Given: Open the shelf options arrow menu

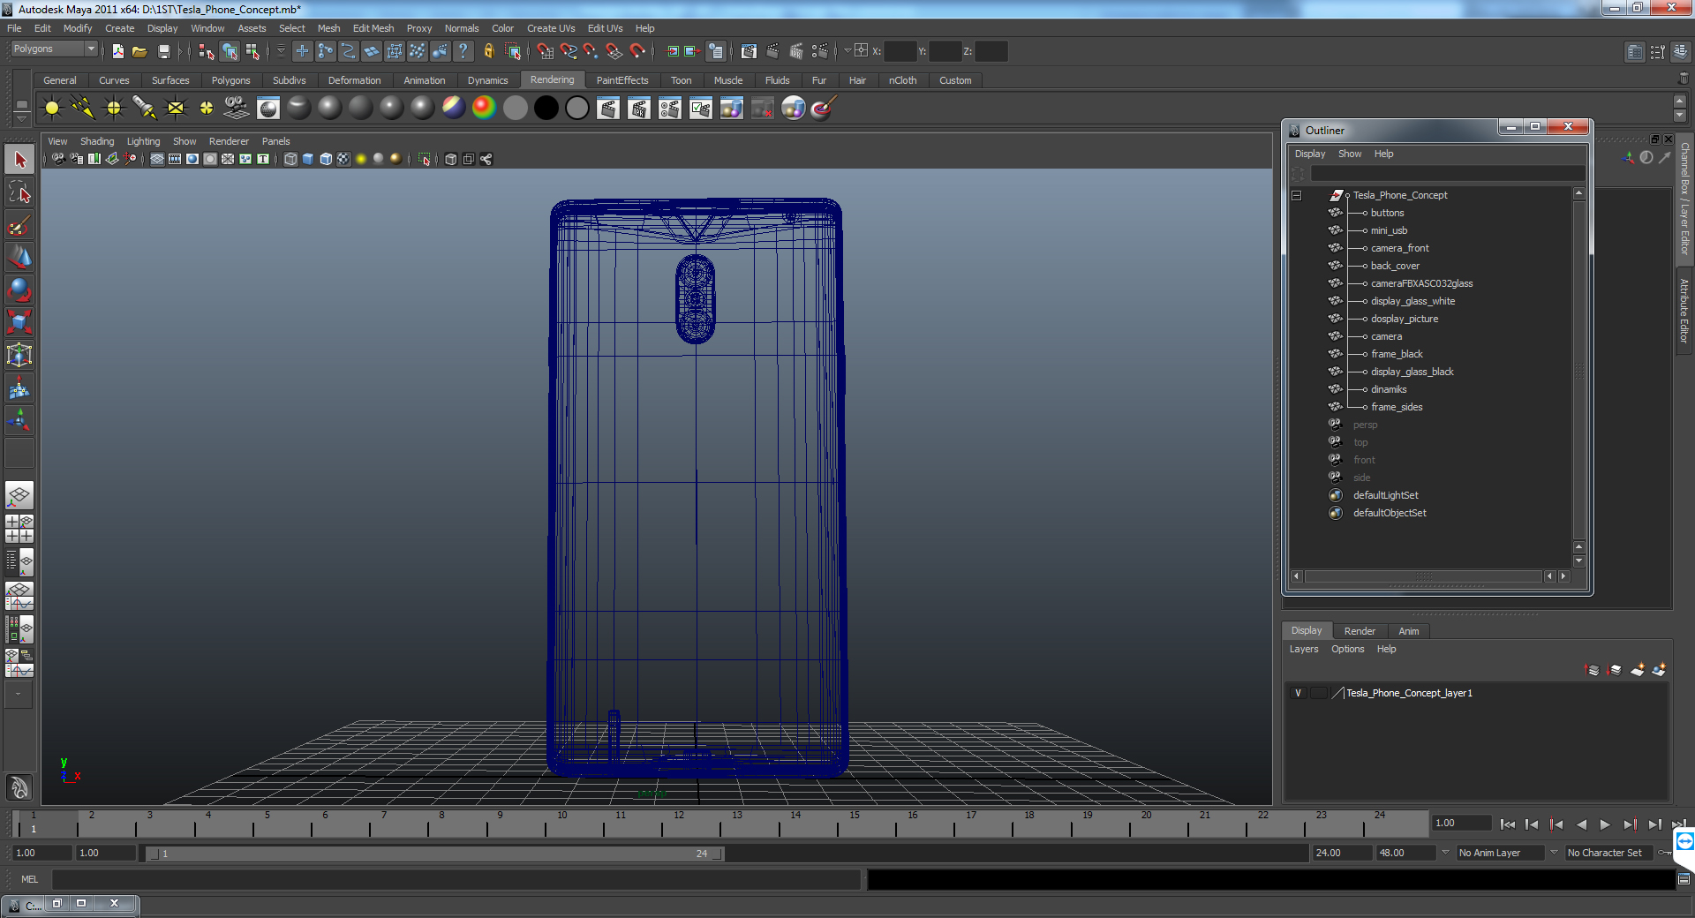Looking at the screenshot, I should click(x=21, y=117).
